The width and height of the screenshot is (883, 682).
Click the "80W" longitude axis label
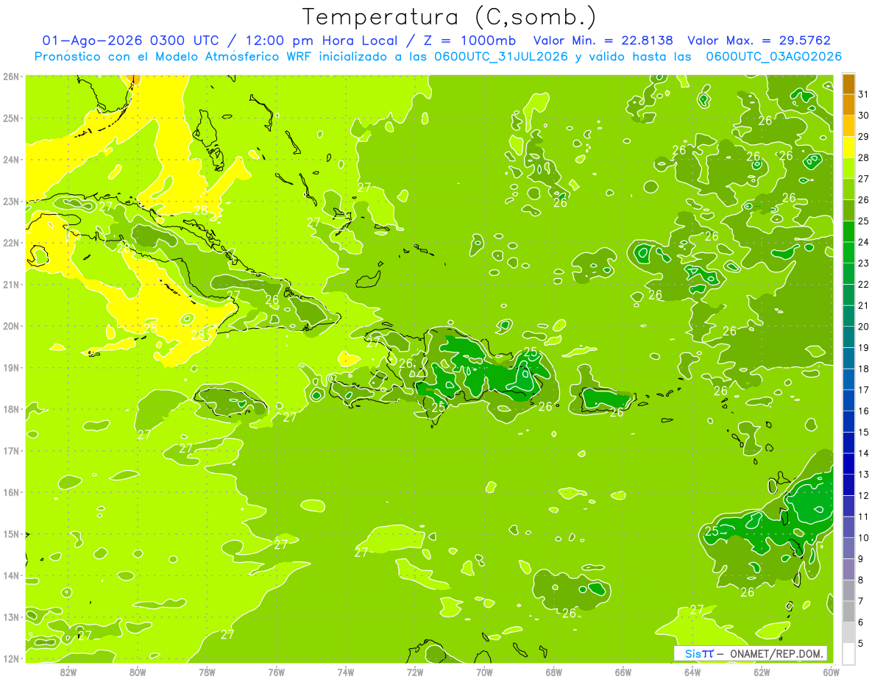point(138,672)
